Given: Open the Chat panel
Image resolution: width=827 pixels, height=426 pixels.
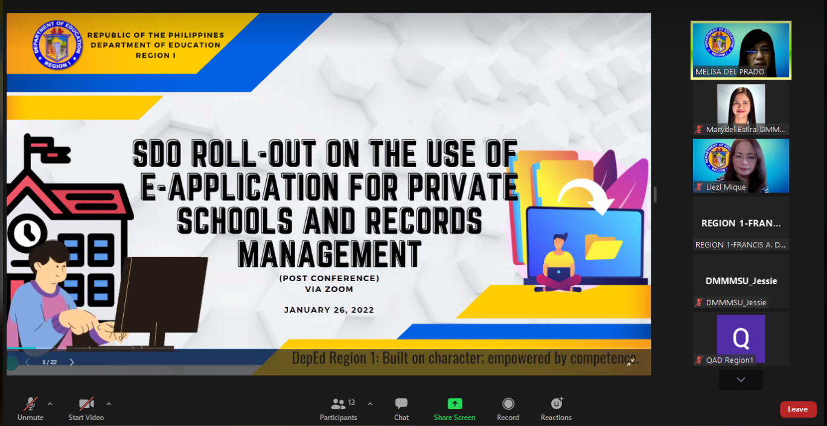Looking at the screenshot, I should click(x=401, y=409).
